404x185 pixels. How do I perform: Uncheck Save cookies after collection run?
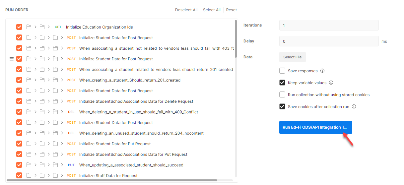tap(282, 107)
